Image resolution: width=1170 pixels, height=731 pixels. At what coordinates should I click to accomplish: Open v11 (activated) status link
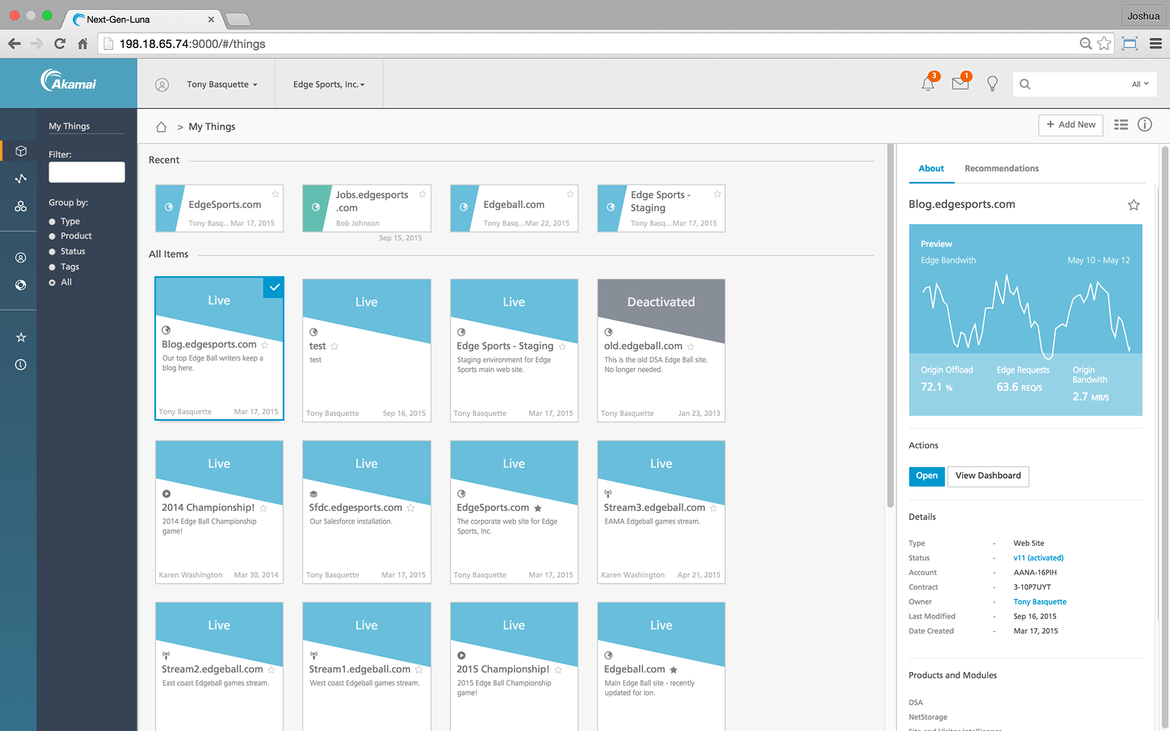pos(1038,558)
